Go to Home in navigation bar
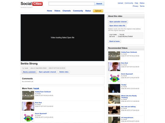 50,11
